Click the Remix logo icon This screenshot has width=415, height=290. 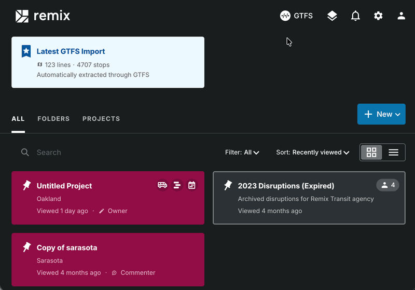pos(22,16)
